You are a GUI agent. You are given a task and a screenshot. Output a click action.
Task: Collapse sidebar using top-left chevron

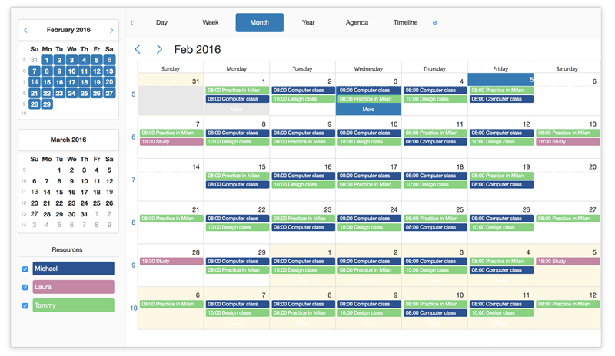(x=132, y=23)
